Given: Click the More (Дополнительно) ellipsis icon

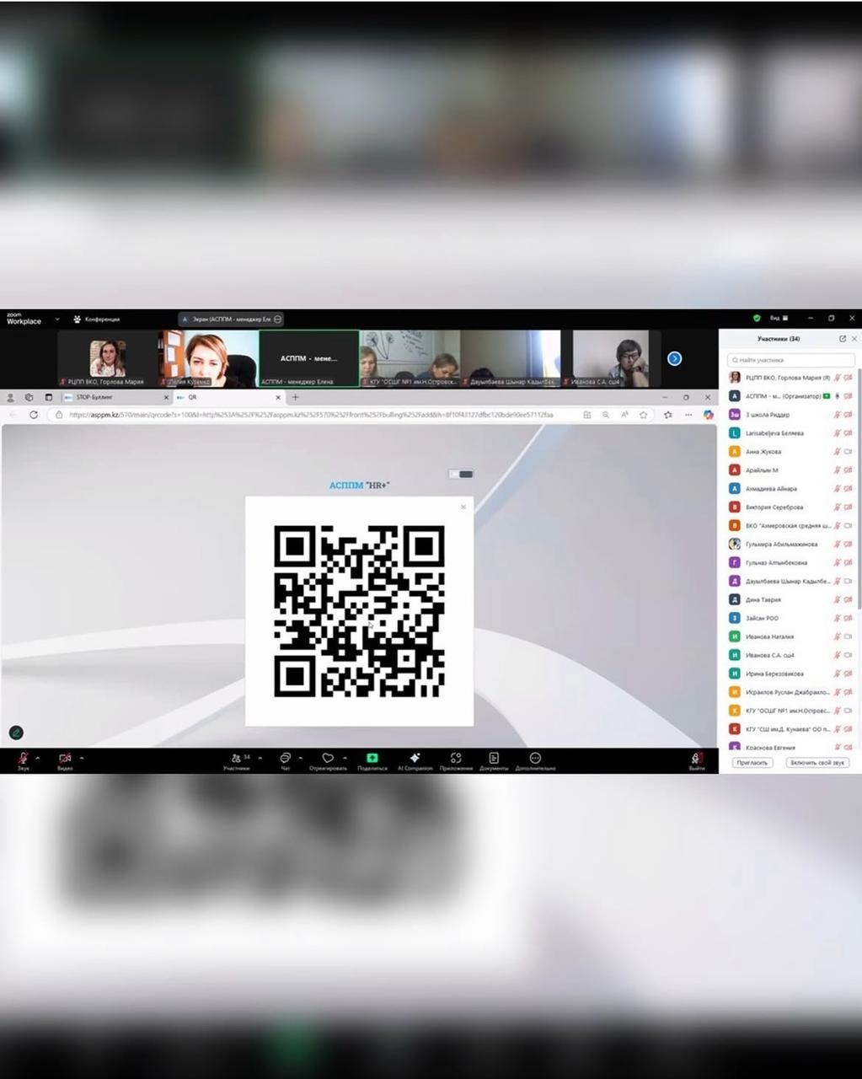Looking at the screenshot, I should 535,759.
